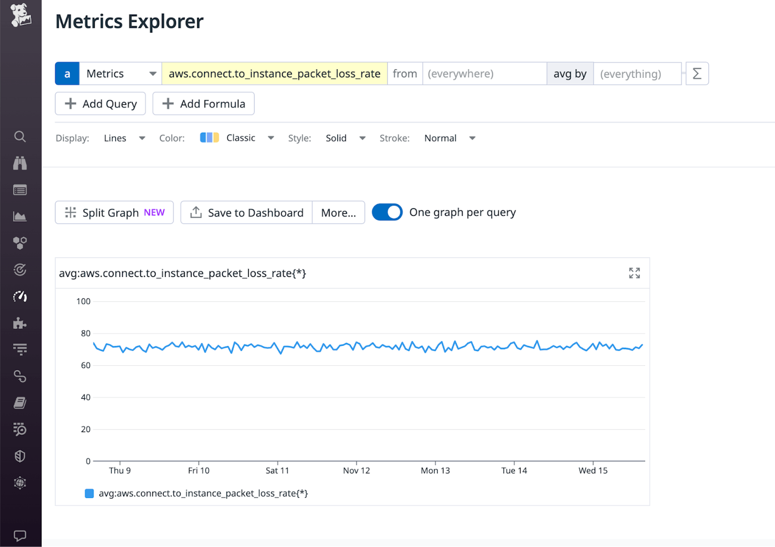The width and height of the screenshot is (775, 547).
Task: Select the Watchdog binoculars icon
Action: (x=20, y=163)
